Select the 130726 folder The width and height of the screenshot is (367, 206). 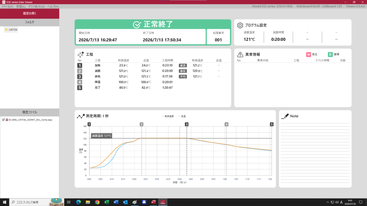coord(11,30)
